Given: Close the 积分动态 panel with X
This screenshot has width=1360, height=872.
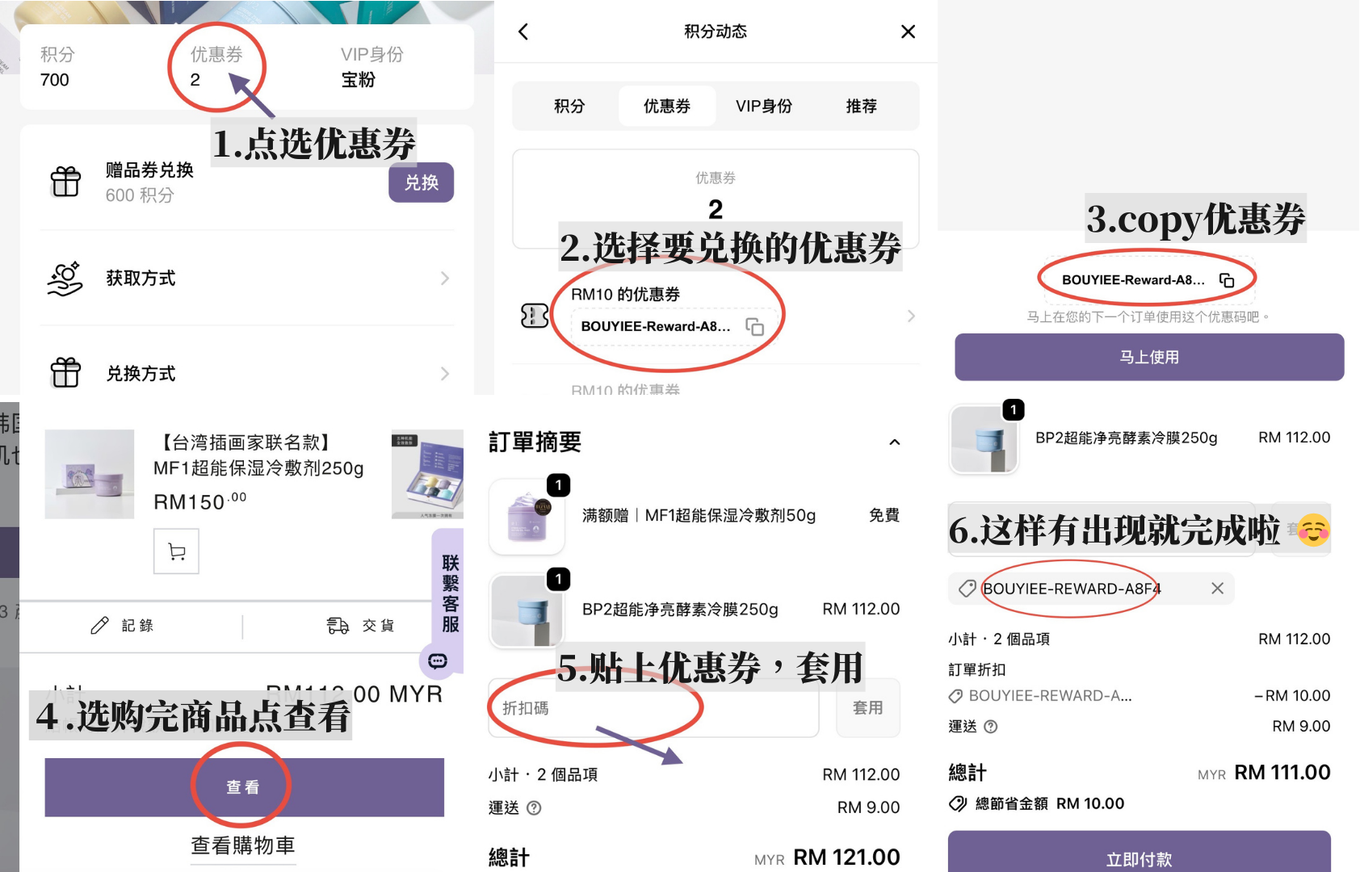Looking at the screenshot, I should [x=908, y=31].
